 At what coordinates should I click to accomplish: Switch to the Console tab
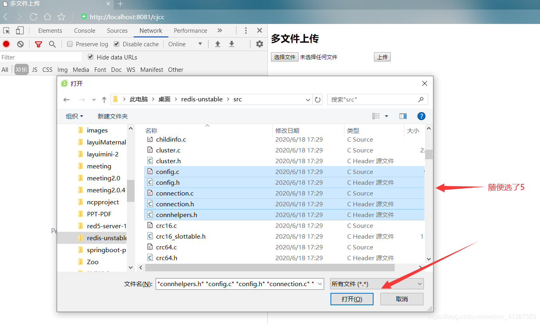point(84,30)
